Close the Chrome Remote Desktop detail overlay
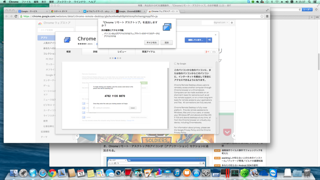The image size is (320, 180). pyautogui.click(x=216, y=35)
